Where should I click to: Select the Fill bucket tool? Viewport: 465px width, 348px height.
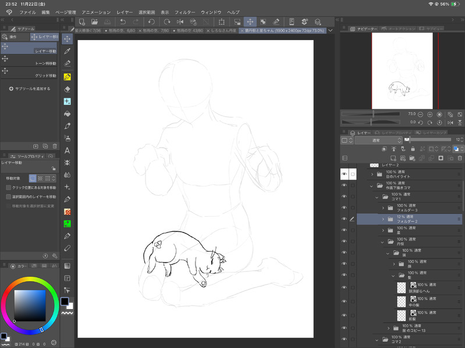pos(68,113)
